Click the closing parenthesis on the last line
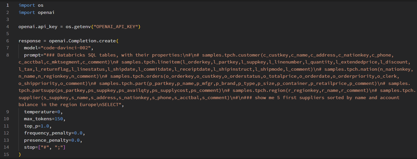The image size is (417, 159). coord(20,154)
